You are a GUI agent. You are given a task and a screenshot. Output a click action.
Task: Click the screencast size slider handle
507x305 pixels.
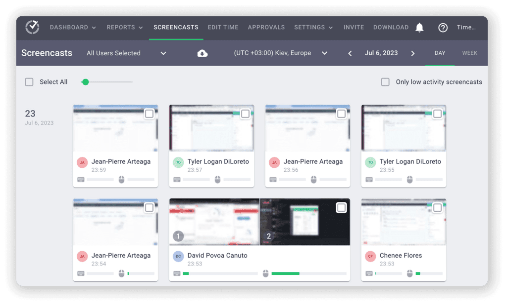tap(85, 82)
